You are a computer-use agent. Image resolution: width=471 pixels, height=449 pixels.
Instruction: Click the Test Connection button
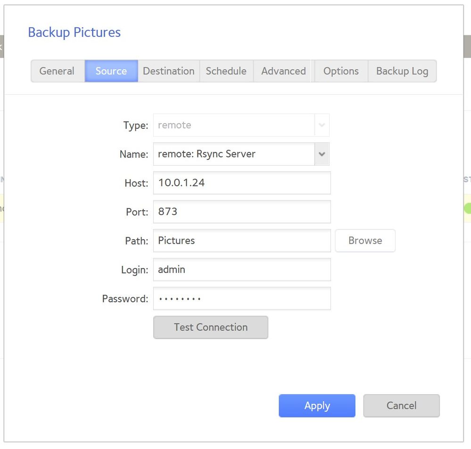(211, 327)
